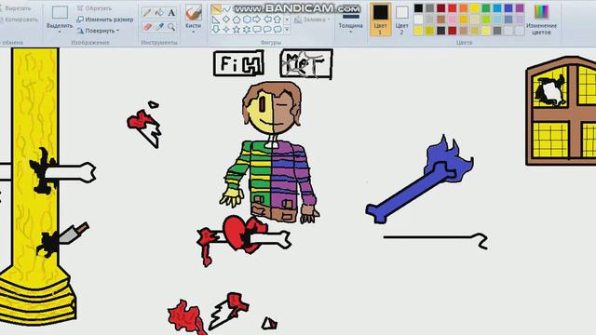The width and height of the screenshot is (596, 335).
Task: Click the Кисти brush icon
Action: 194,12
